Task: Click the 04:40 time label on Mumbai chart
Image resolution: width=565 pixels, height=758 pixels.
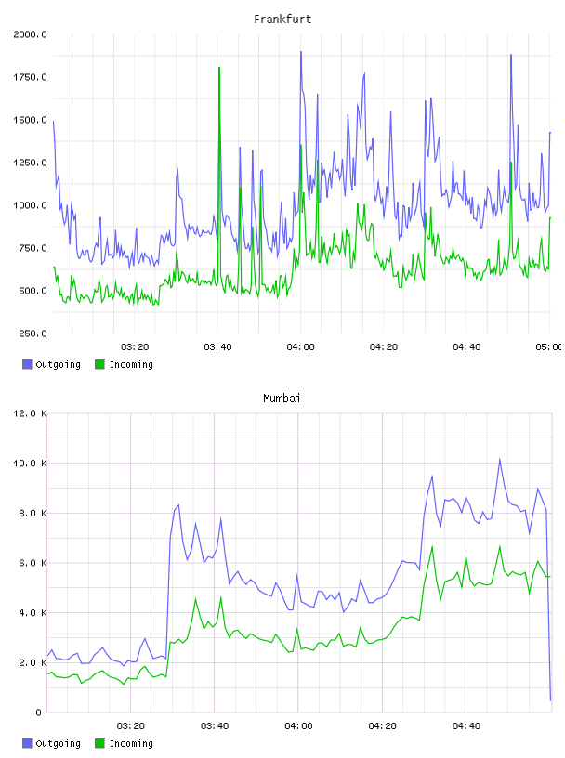Action: coord(466,726)
